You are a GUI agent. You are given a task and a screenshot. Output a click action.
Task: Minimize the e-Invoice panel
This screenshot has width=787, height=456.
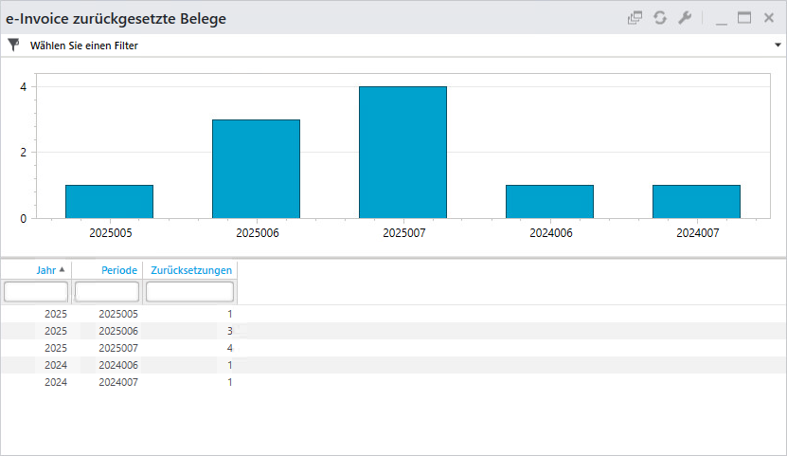[x=722, y=18]
